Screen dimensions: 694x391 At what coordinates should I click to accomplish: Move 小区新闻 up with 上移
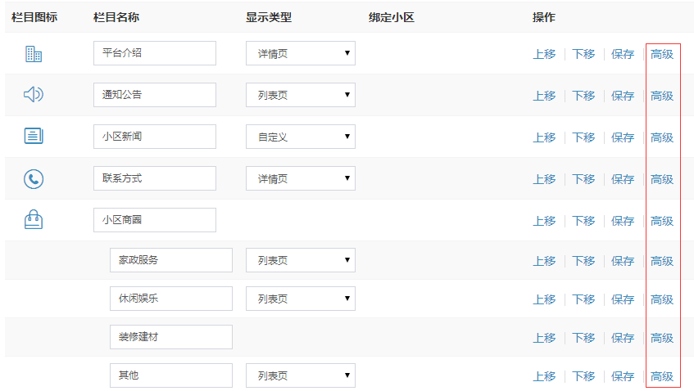pos(544,137)
